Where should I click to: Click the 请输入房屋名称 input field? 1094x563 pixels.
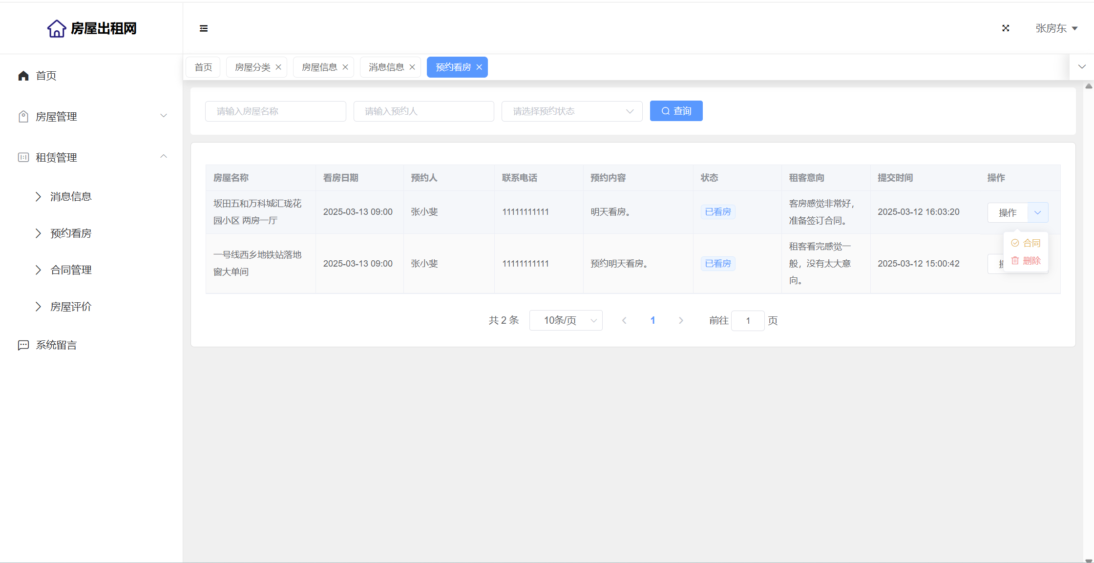275,111
